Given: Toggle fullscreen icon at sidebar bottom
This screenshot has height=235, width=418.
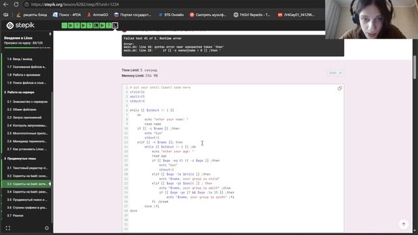Looking at the screenshot, I should [x=8, y=228].
